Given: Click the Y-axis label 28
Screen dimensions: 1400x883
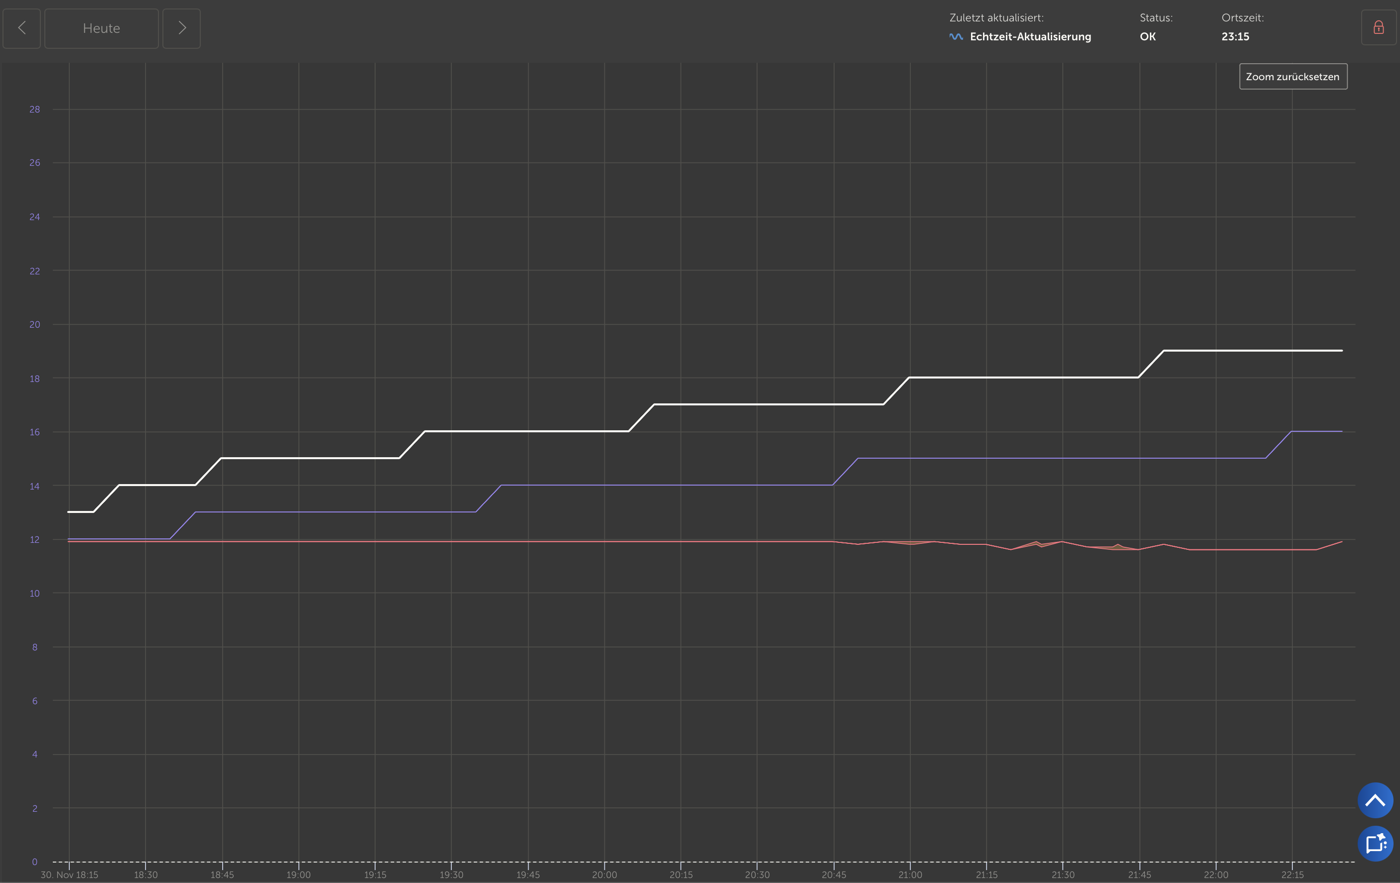Looking at the screenshot, I should tap(35, 109).
